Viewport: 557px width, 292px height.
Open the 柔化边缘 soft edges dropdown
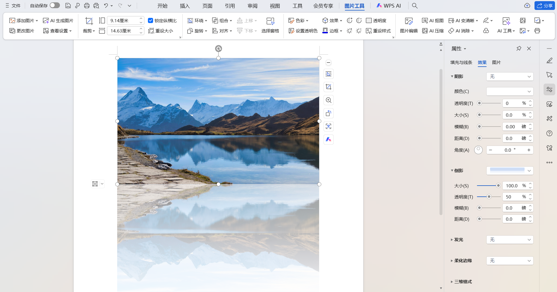[510, 261]
